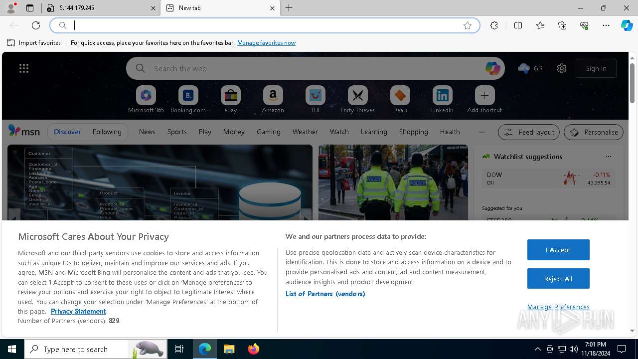Open List of Partners (vendors) link
The width and height of the screenshot is (638, 359).
pyautogui.click(x=325, y=294)
